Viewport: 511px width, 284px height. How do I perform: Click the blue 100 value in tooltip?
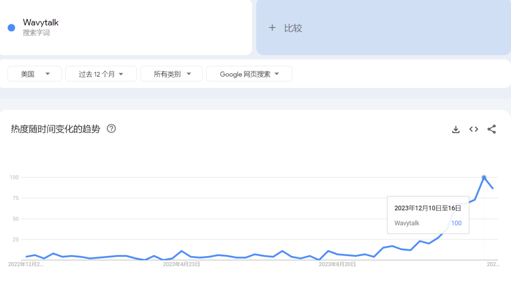pos(456,223)
